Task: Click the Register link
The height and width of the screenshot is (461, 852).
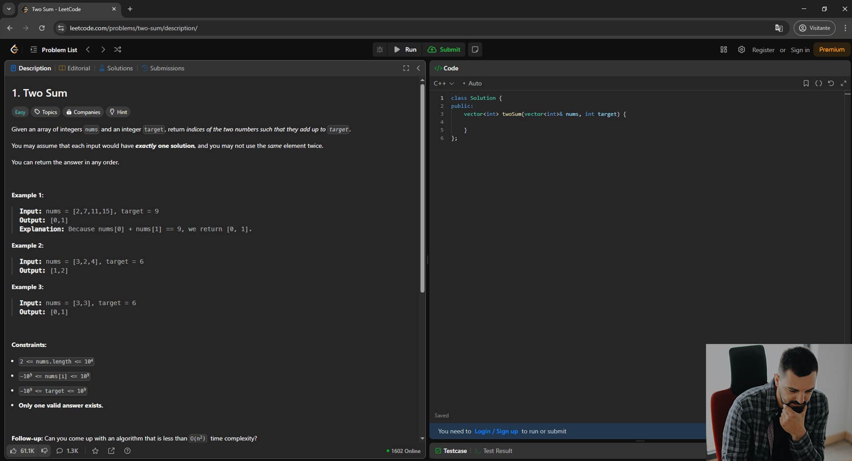Action: click(763, 50)
